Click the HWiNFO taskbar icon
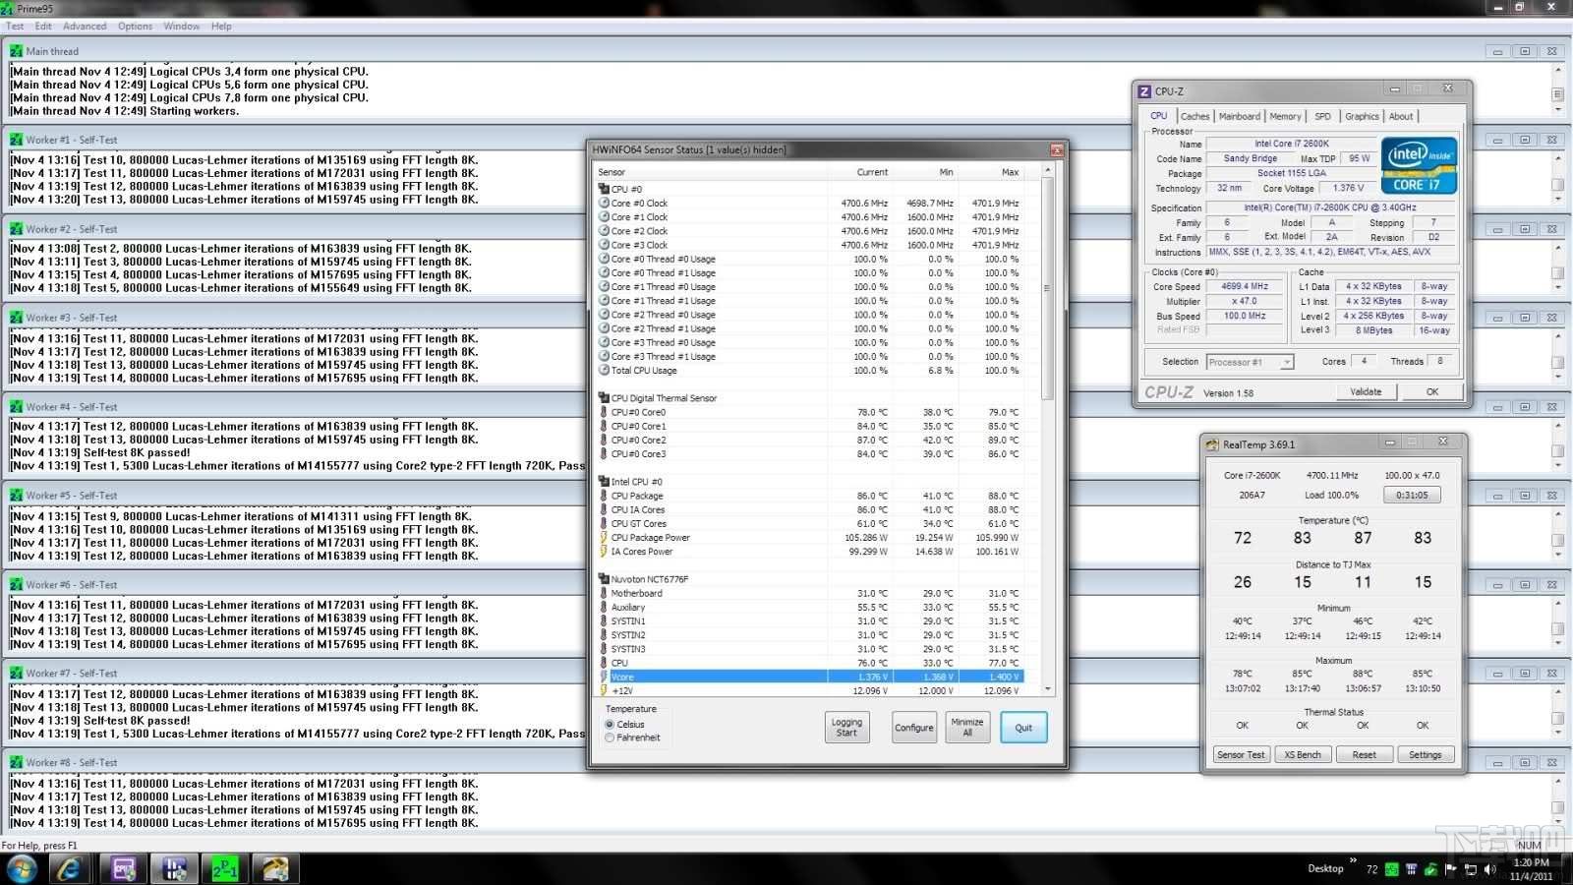 (174, 869)
